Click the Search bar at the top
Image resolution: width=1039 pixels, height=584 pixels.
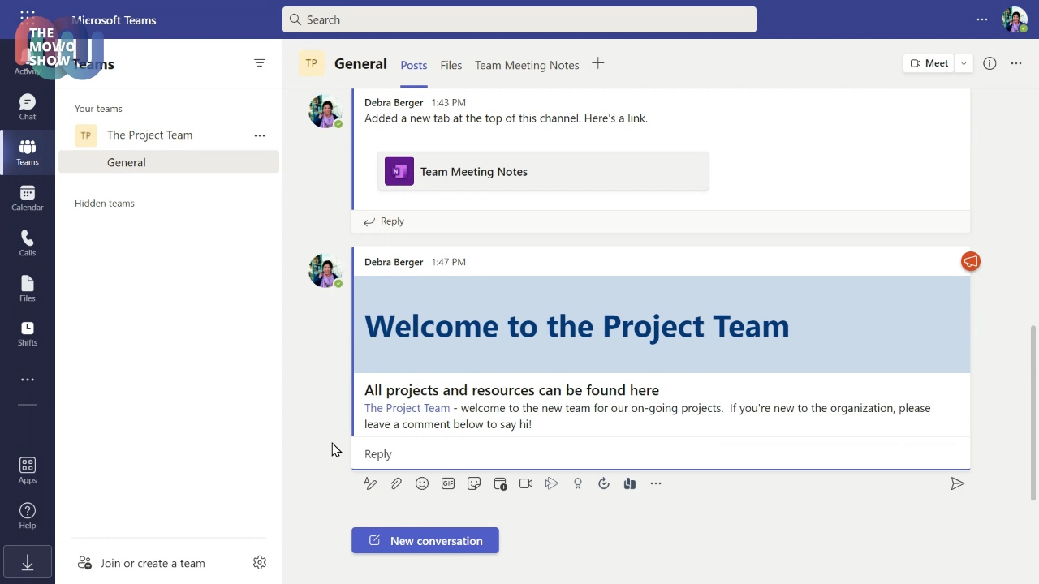click(519, 19)
